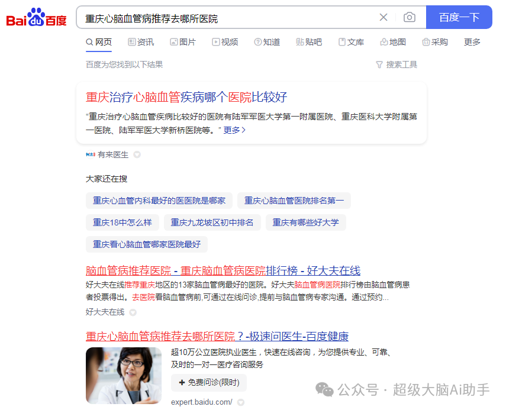Open result 重庆治疗心脑血管疾病哪个医院比较好
The height and width of the screenshot is (410, 506).
[186, 97]
